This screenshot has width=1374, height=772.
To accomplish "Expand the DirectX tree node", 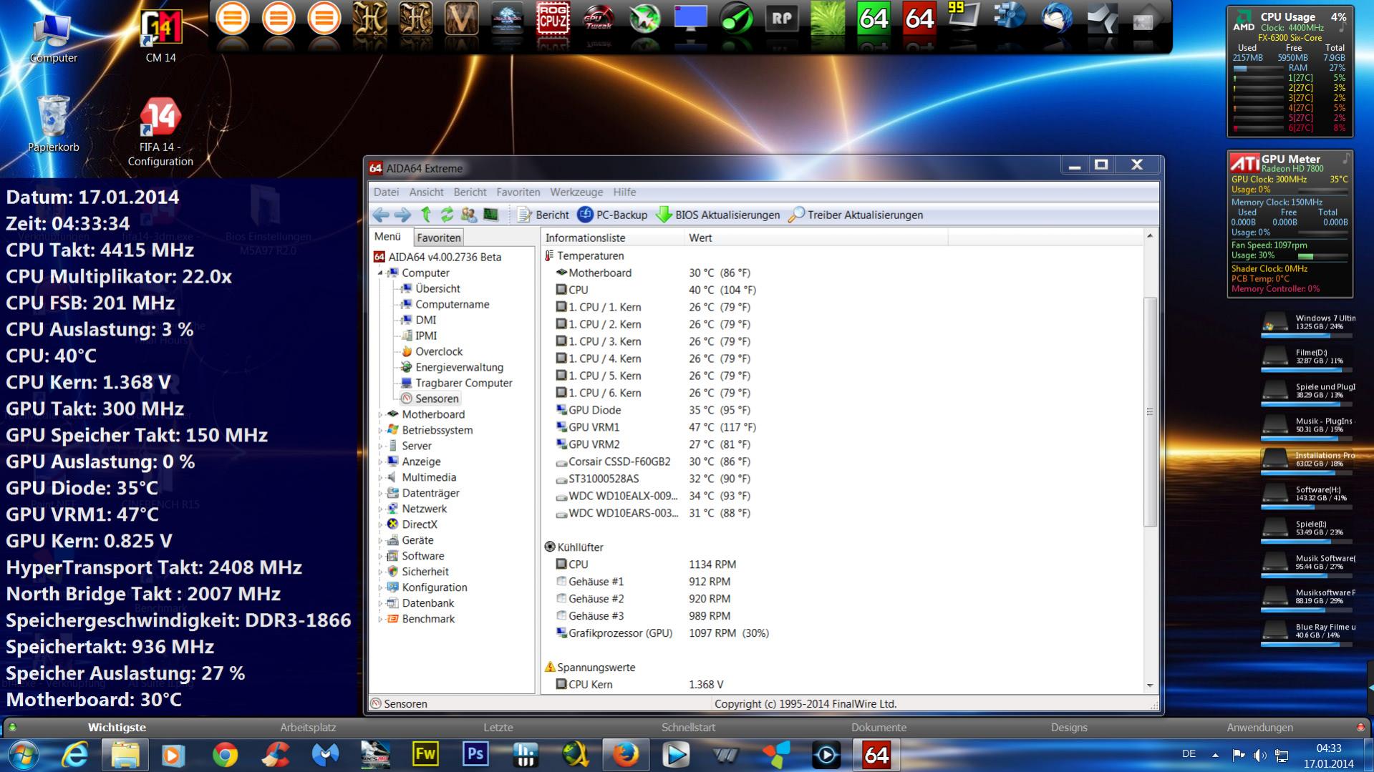I will 381,524.
